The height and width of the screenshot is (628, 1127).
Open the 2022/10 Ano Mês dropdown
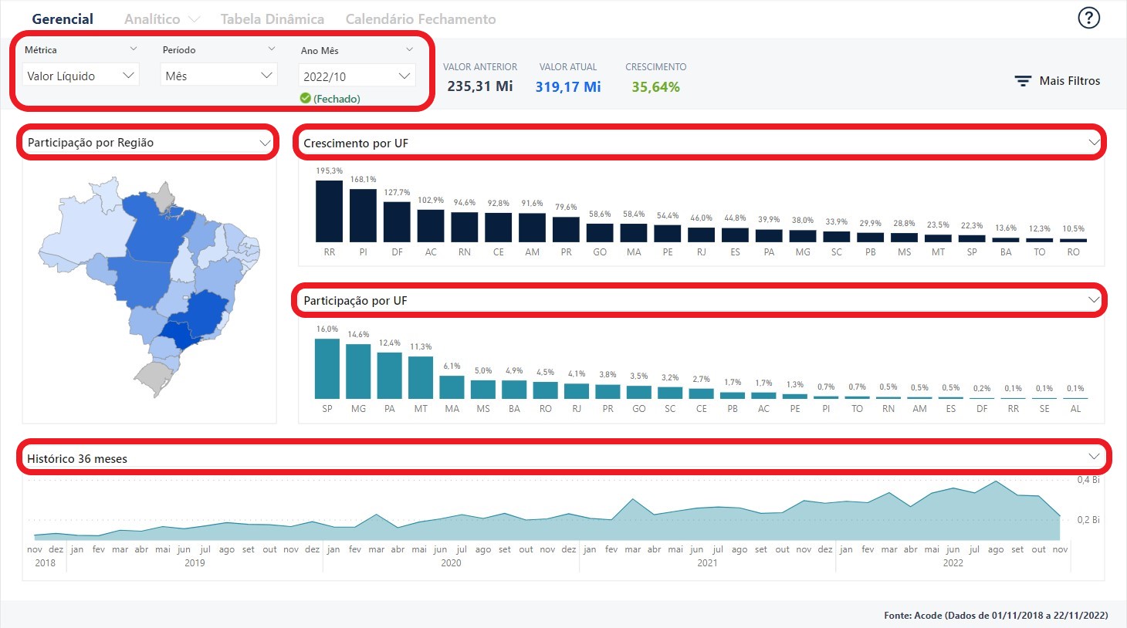pyautogui.click(x=357, y=76)
